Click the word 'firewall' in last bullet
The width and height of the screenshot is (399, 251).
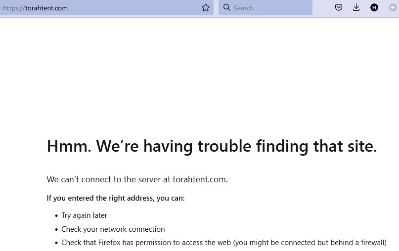372,243
